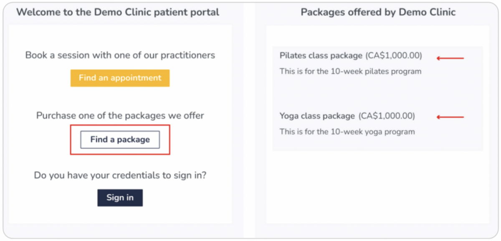Click the Packages offered by Demo Clinic heading

[378, 12]
